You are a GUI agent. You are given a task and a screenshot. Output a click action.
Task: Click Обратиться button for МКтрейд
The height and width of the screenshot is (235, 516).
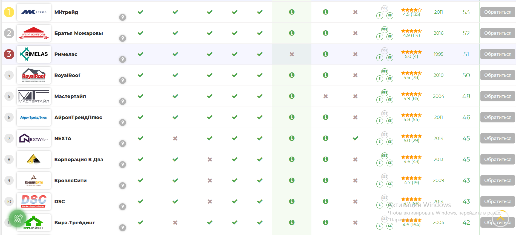point(497,12)
